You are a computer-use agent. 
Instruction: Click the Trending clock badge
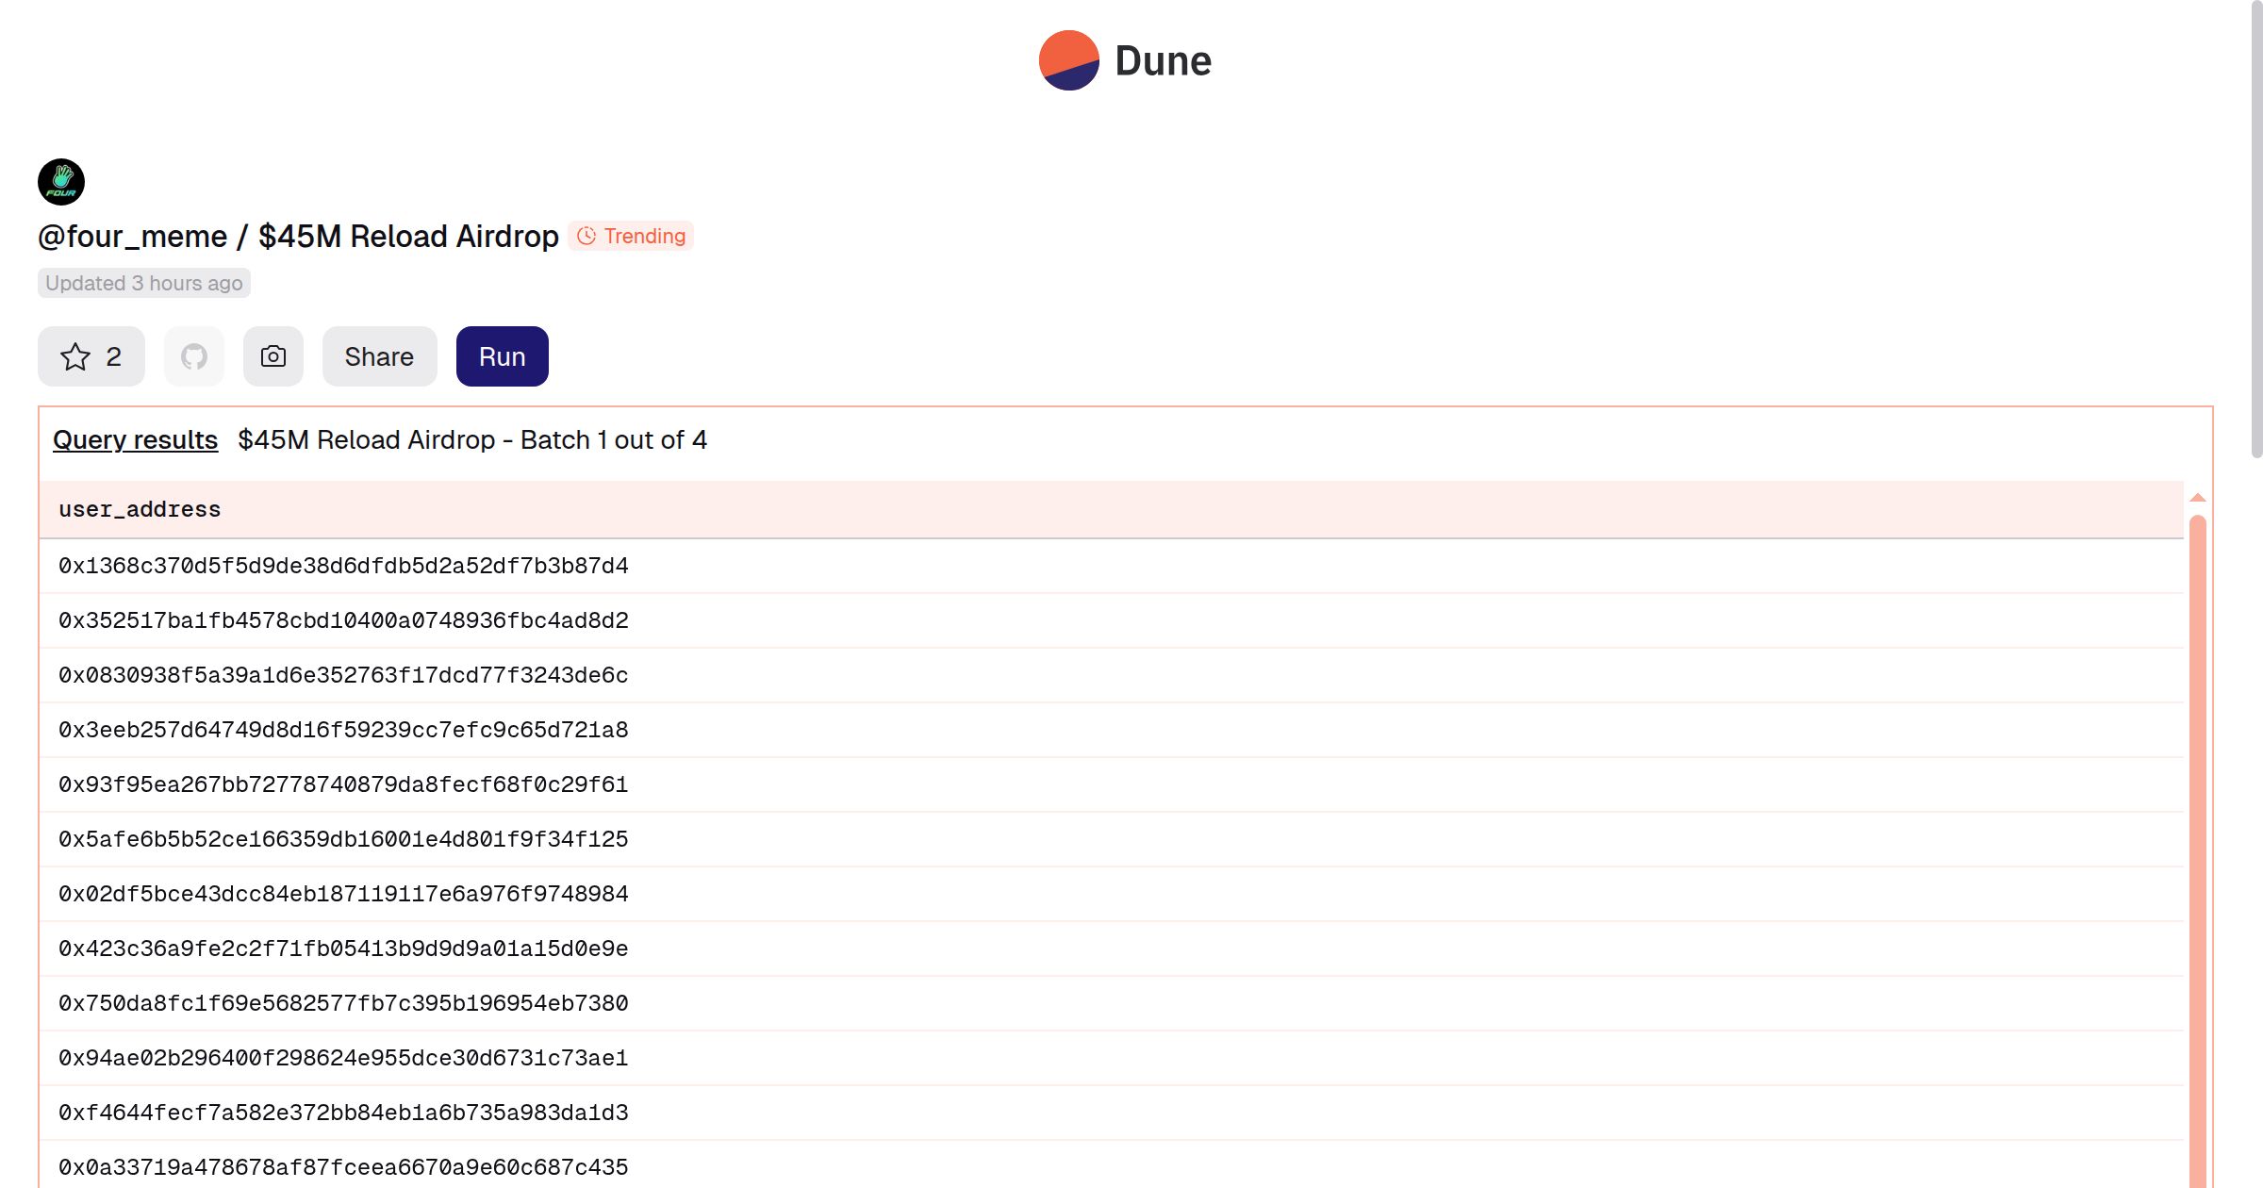pyautogui.click(x=631, y=236)
